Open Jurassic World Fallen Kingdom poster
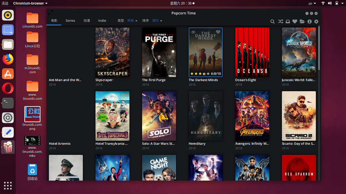The height and width of the screenshot is (194, 346). 299,52
